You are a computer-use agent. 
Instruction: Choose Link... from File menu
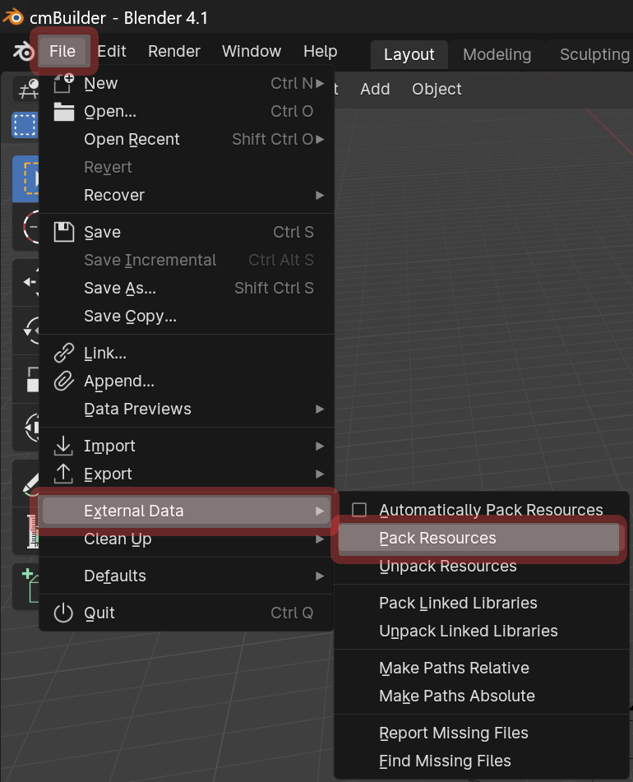187,353
